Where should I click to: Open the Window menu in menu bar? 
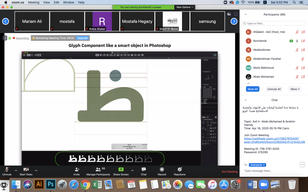pos(69,2)
